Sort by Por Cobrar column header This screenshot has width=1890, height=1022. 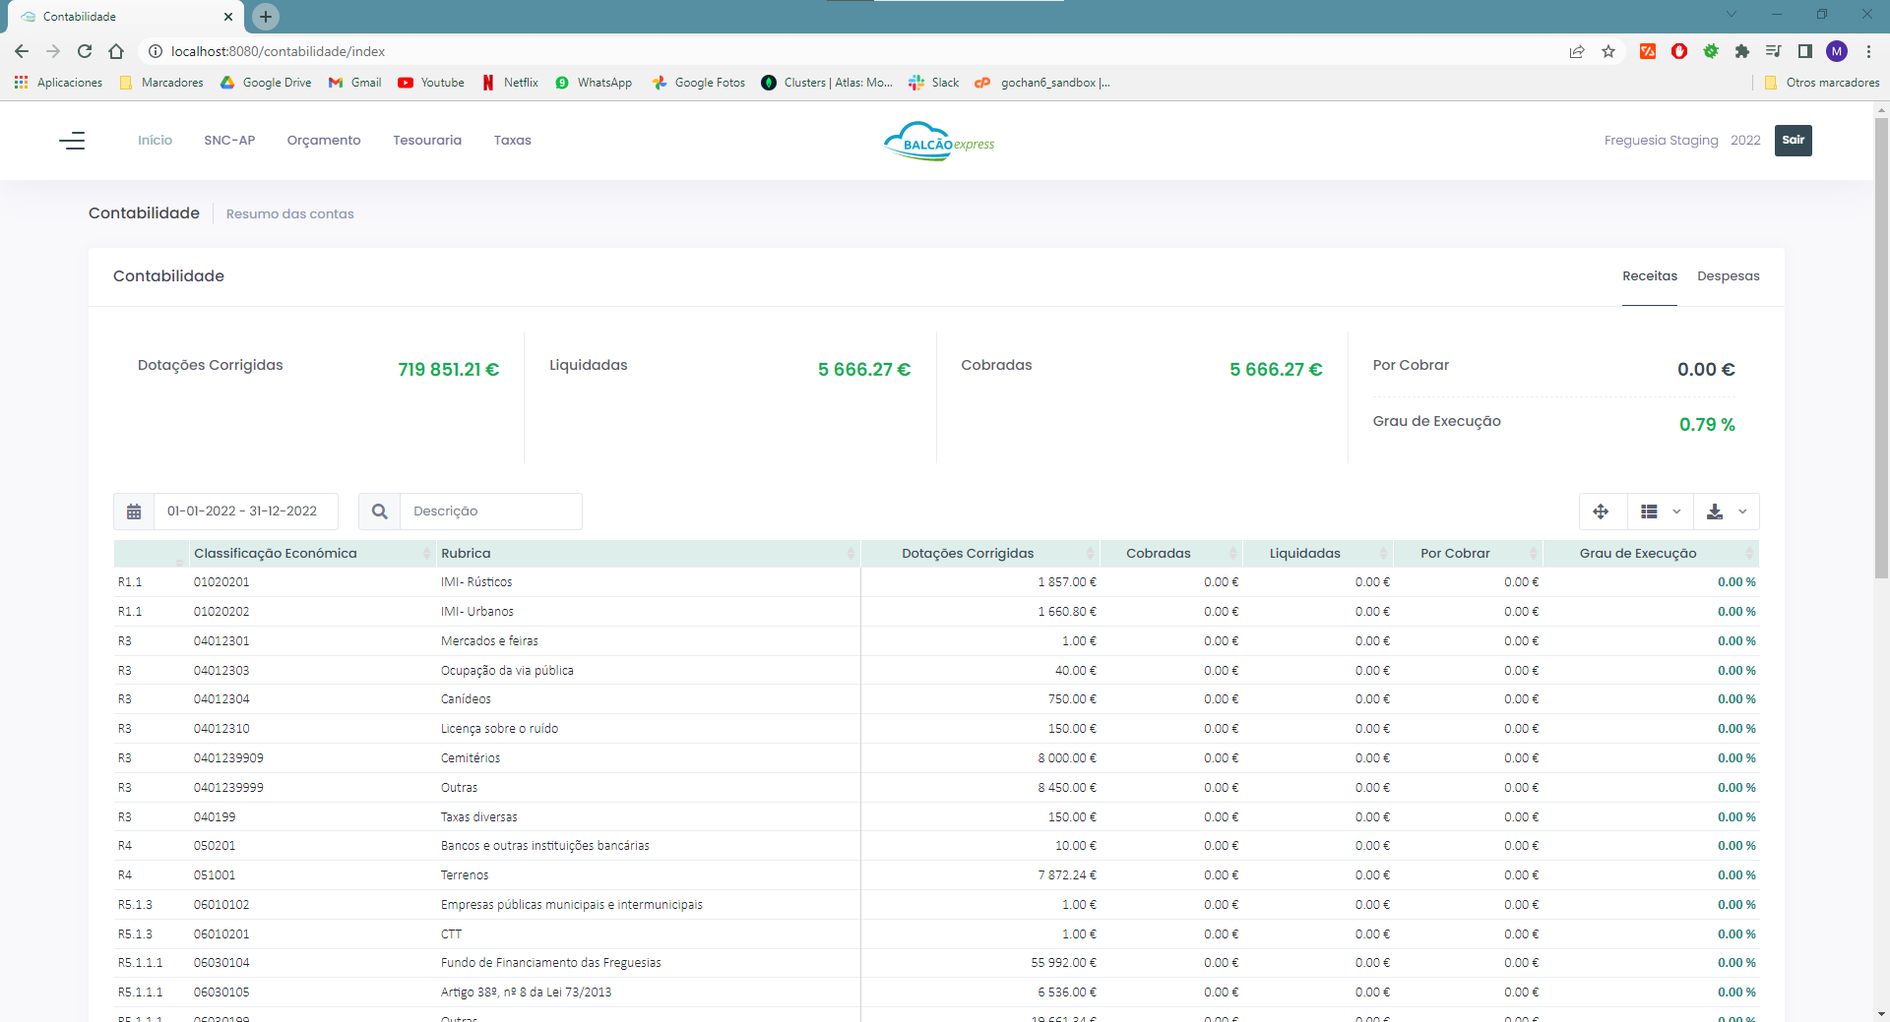click(x=1468, y=554)
